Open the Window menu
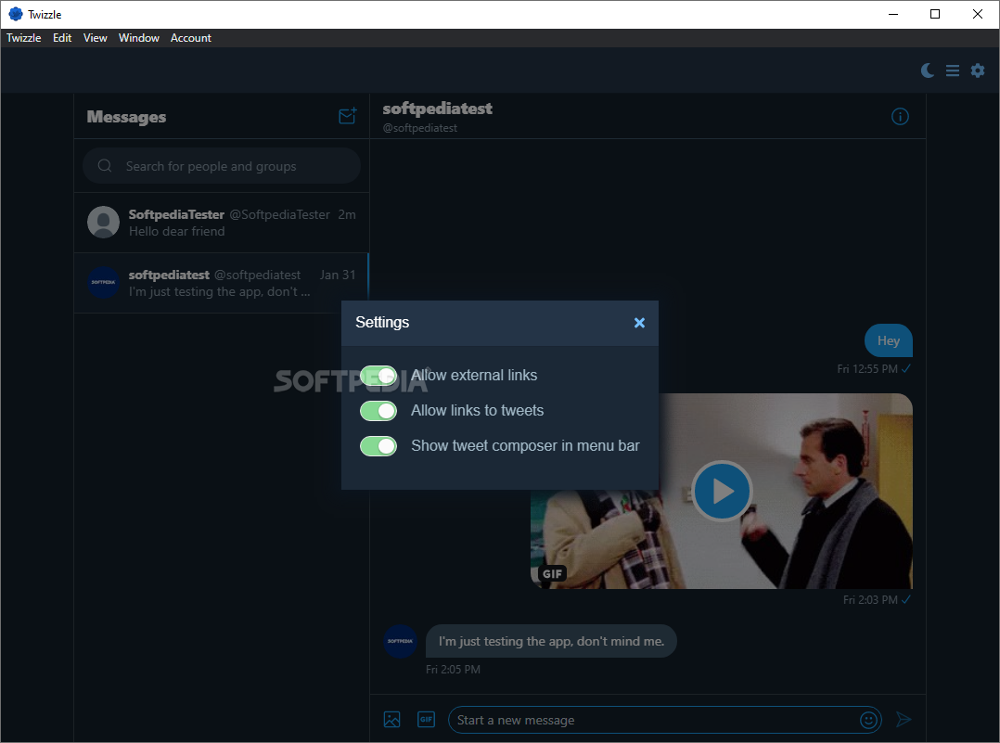The width and height of the screenshot is (1000, 743). [x=138, y=38]
